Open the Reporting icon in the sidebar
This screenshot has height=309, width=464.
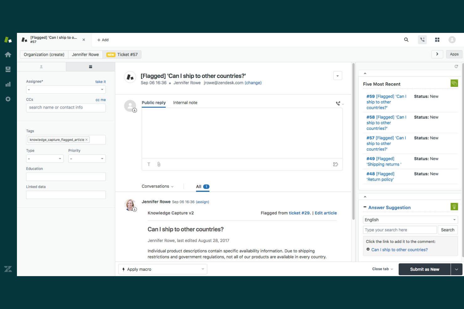[x=8, y=84]
